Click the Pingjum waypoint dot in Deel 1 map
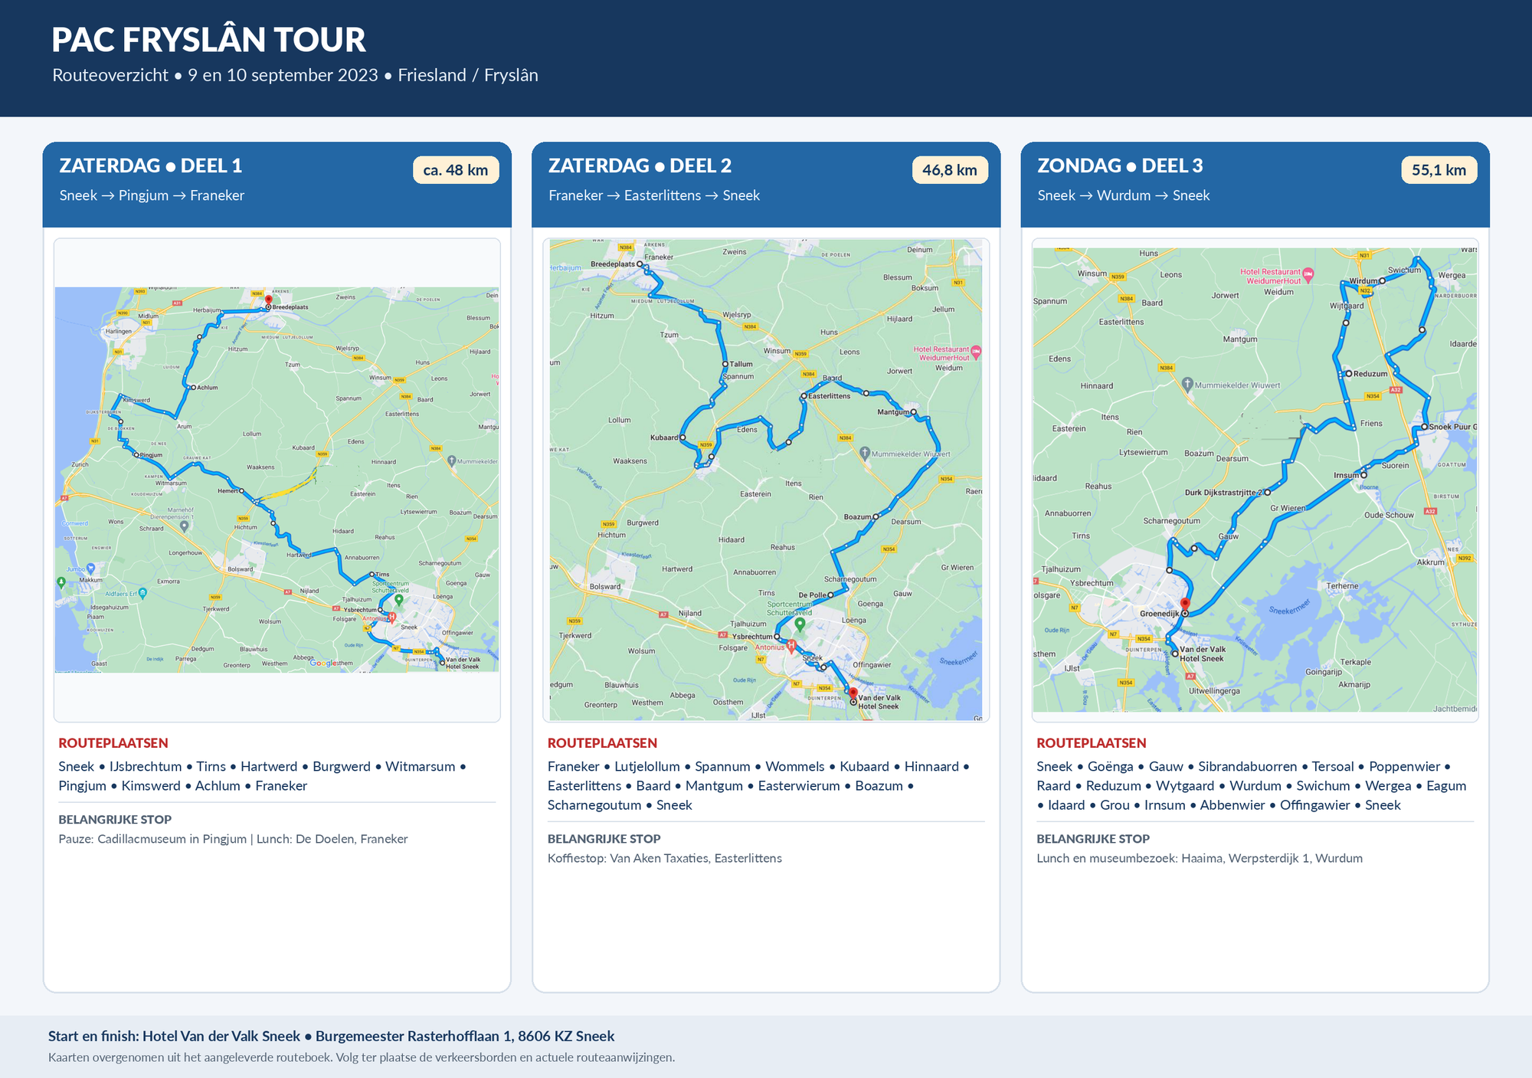1532x1078 pixels. [136, 455]
